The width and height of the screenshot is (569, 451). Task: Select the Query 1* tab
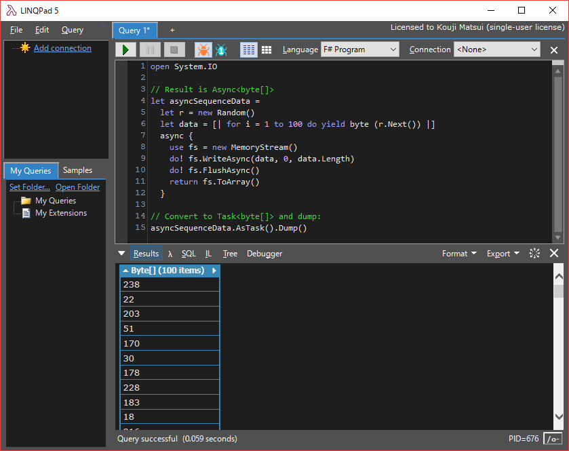(135, 31)
